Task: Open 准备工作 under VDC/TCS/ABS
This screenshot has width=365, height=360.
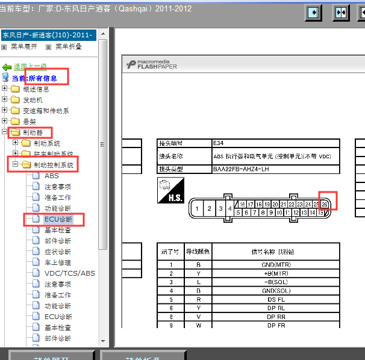Action: click(58, 295)
